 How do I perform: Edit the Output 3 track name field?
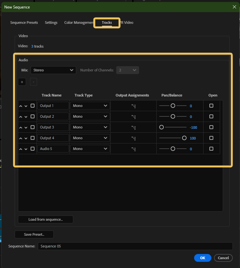click(x=53, y=127)
